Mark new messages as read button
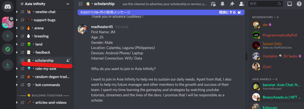 [x=230, y=12]
